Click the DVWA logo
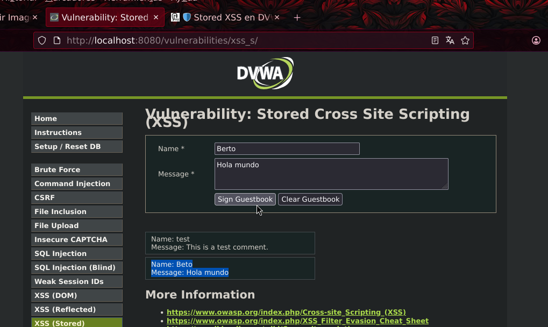548x327 pixels. [x=265, y=73]
